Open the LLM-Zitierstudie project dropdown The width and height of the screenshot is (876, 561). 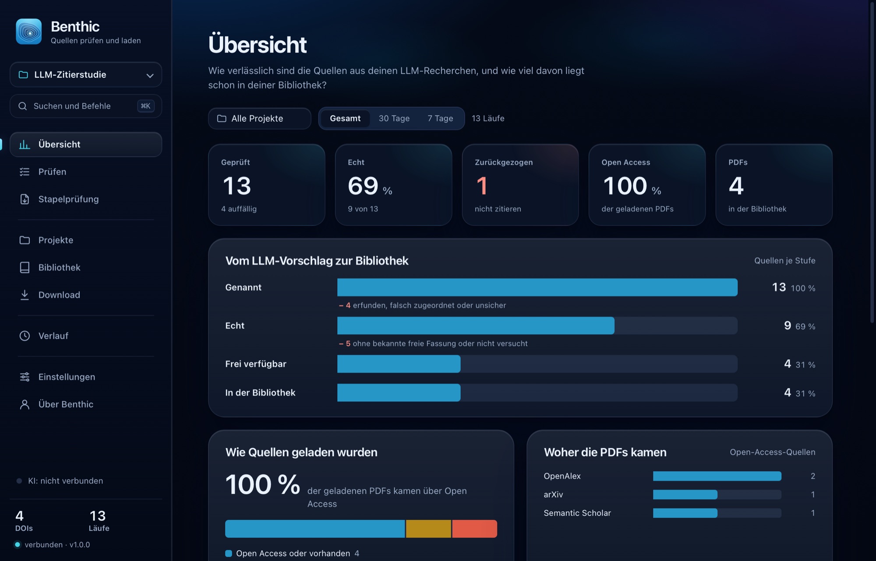coord(86,75)
